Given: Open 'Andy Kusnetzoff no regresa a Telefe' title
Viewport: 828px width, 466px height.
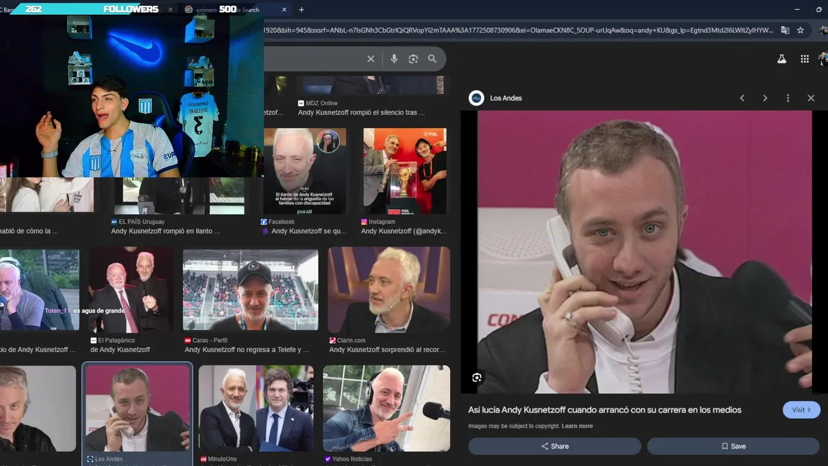Looking at the screenshot, I should (x=247, y=349).
